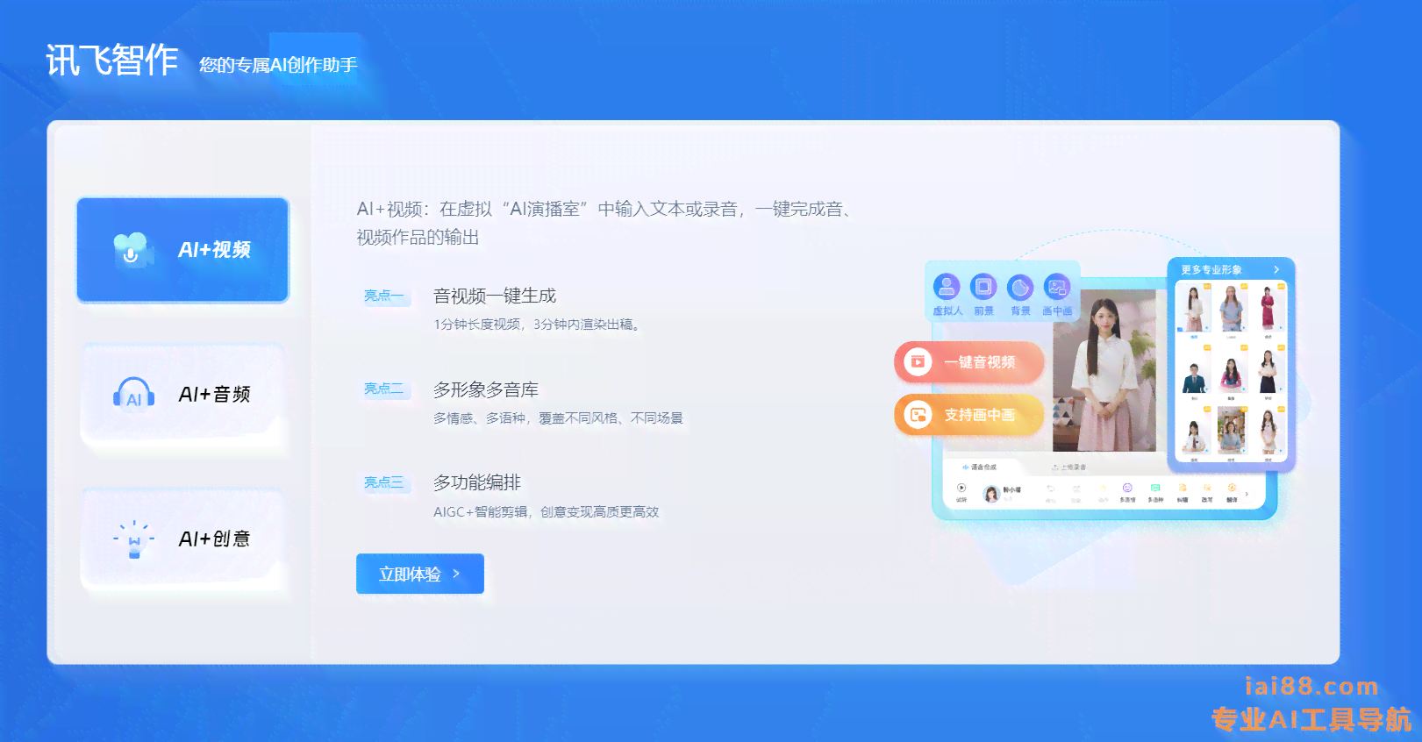The width and height of the screenshot is (1422, 742).
Task: Click the 更多专业形象 header text
Action: coord(1211,269)
